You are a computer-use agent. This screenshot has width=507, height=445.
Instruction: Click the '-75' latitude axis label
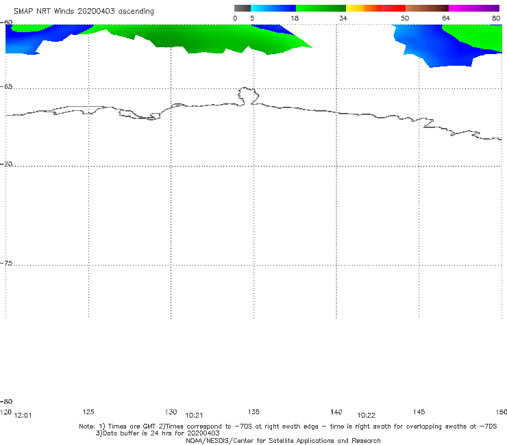pos(6,263)
